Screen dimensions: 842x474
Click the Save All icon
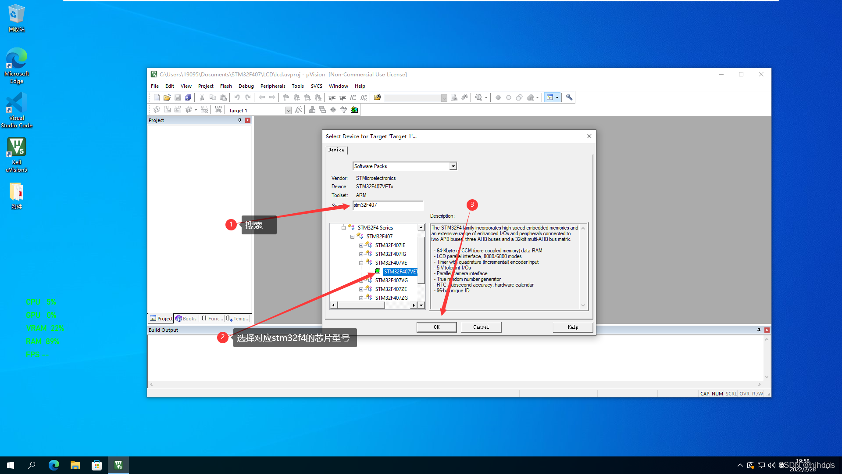pyautogui.click(x=188, y=97)
